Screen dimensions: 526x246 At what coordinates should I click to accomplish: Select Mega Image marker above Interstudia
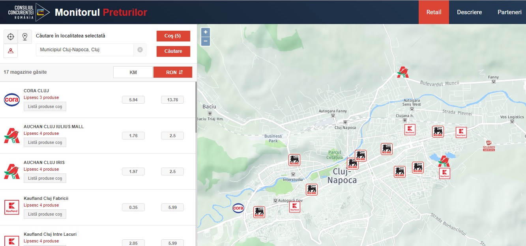coord(294,160)
